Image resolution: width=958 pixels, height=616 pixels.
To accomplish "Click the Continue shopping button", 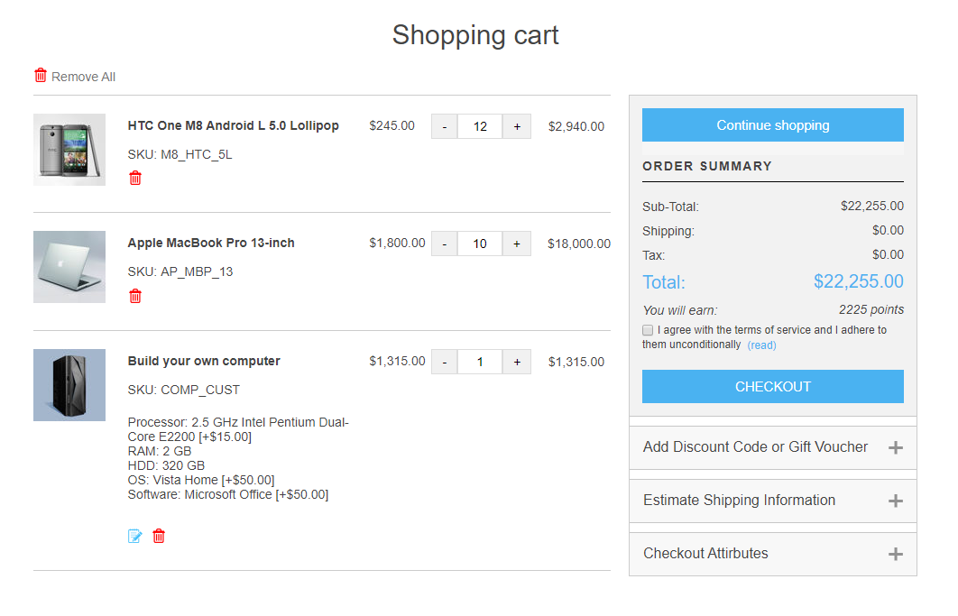I will pos(773,125).
